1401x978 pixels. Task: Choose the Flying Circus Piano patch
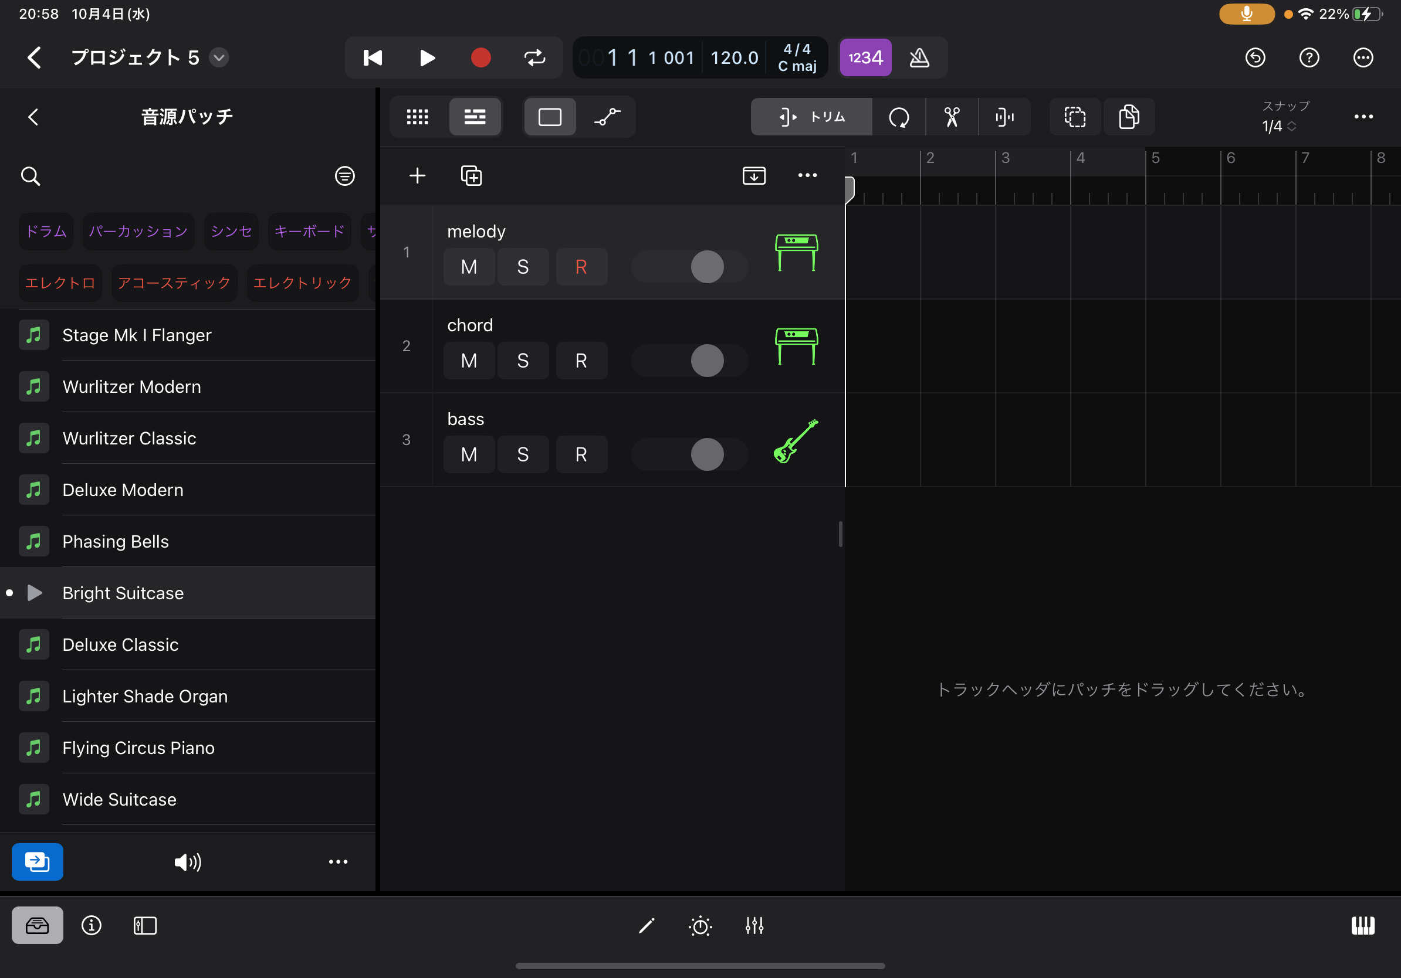[x=188, y=748]
